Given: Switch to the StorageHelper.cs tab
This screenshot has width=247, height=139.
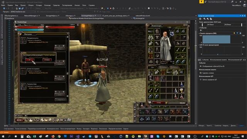Looking at the screenshot, I should tap(52, 15).
